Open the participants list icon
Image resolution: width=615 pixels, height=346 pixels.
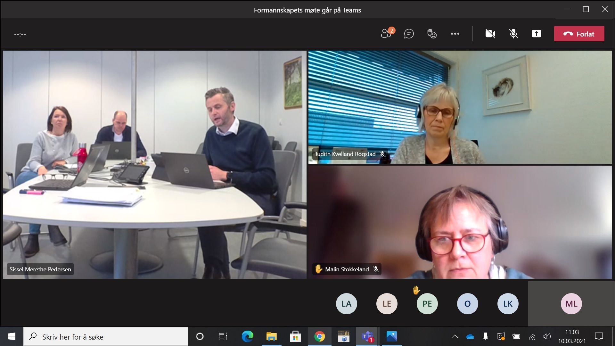click(x=387, y=34)
